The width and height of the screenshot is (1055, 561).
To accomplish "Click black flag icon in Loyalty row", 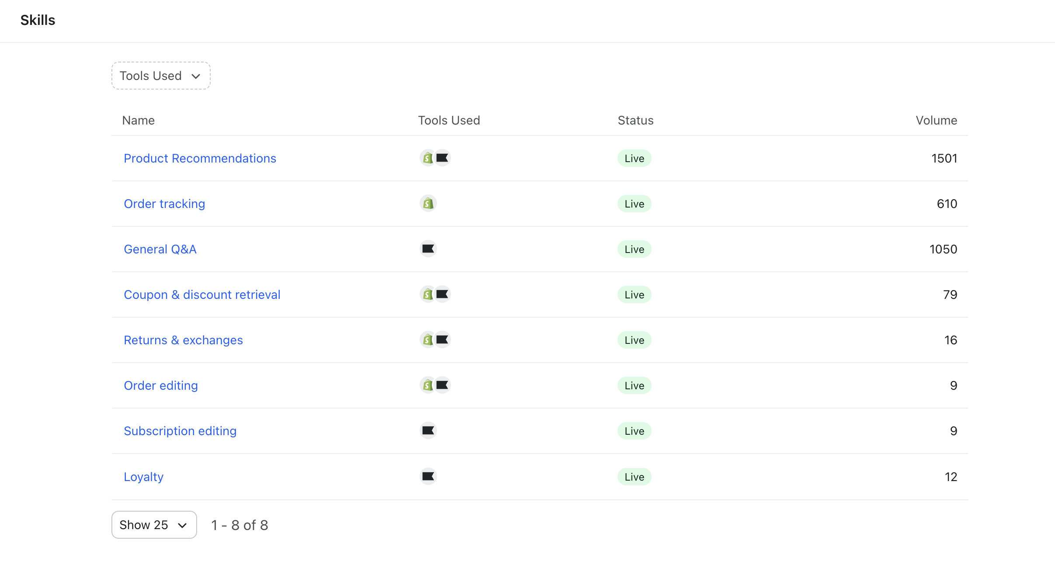I will (x=428, y=476).
